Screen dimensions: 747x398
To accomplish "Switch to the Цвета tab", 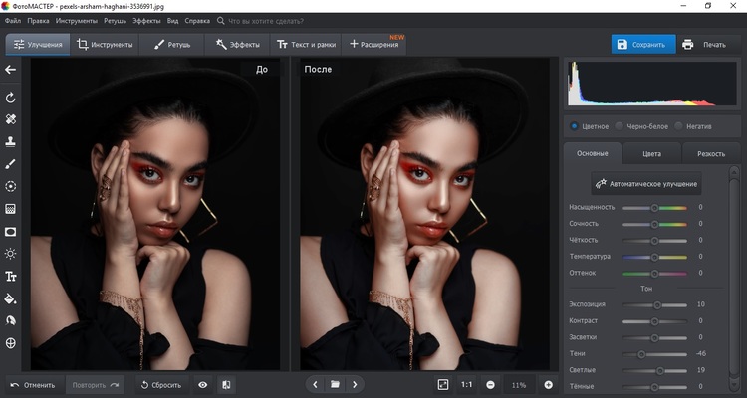I will click(652, 154).
